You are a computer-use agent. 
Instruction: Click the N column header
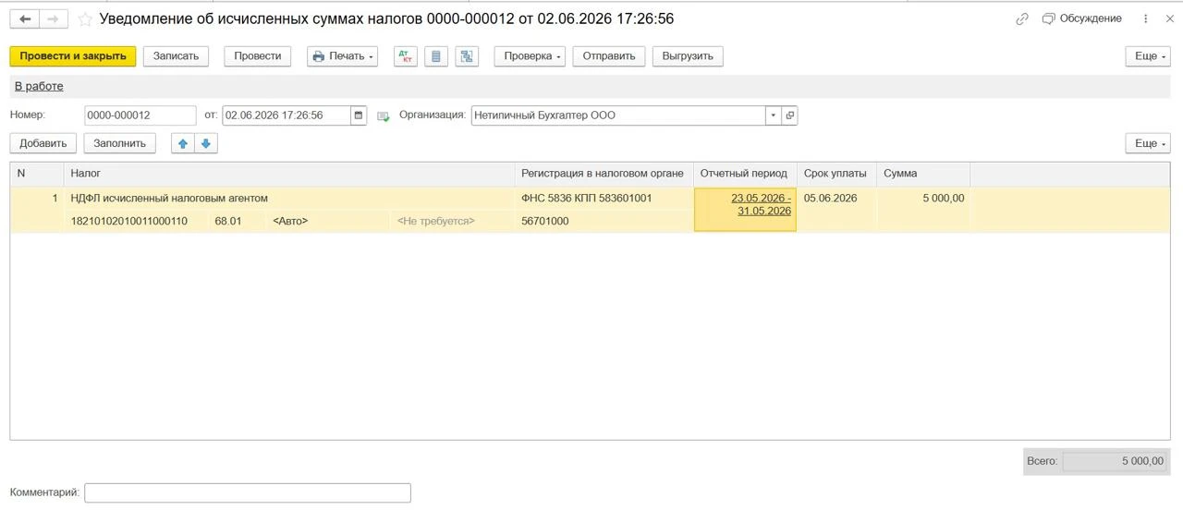click(x=37, y=174)
